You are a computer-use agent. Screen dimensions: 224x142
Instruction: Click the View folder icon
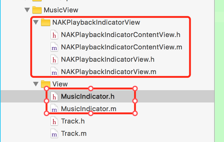click(46, 84)
